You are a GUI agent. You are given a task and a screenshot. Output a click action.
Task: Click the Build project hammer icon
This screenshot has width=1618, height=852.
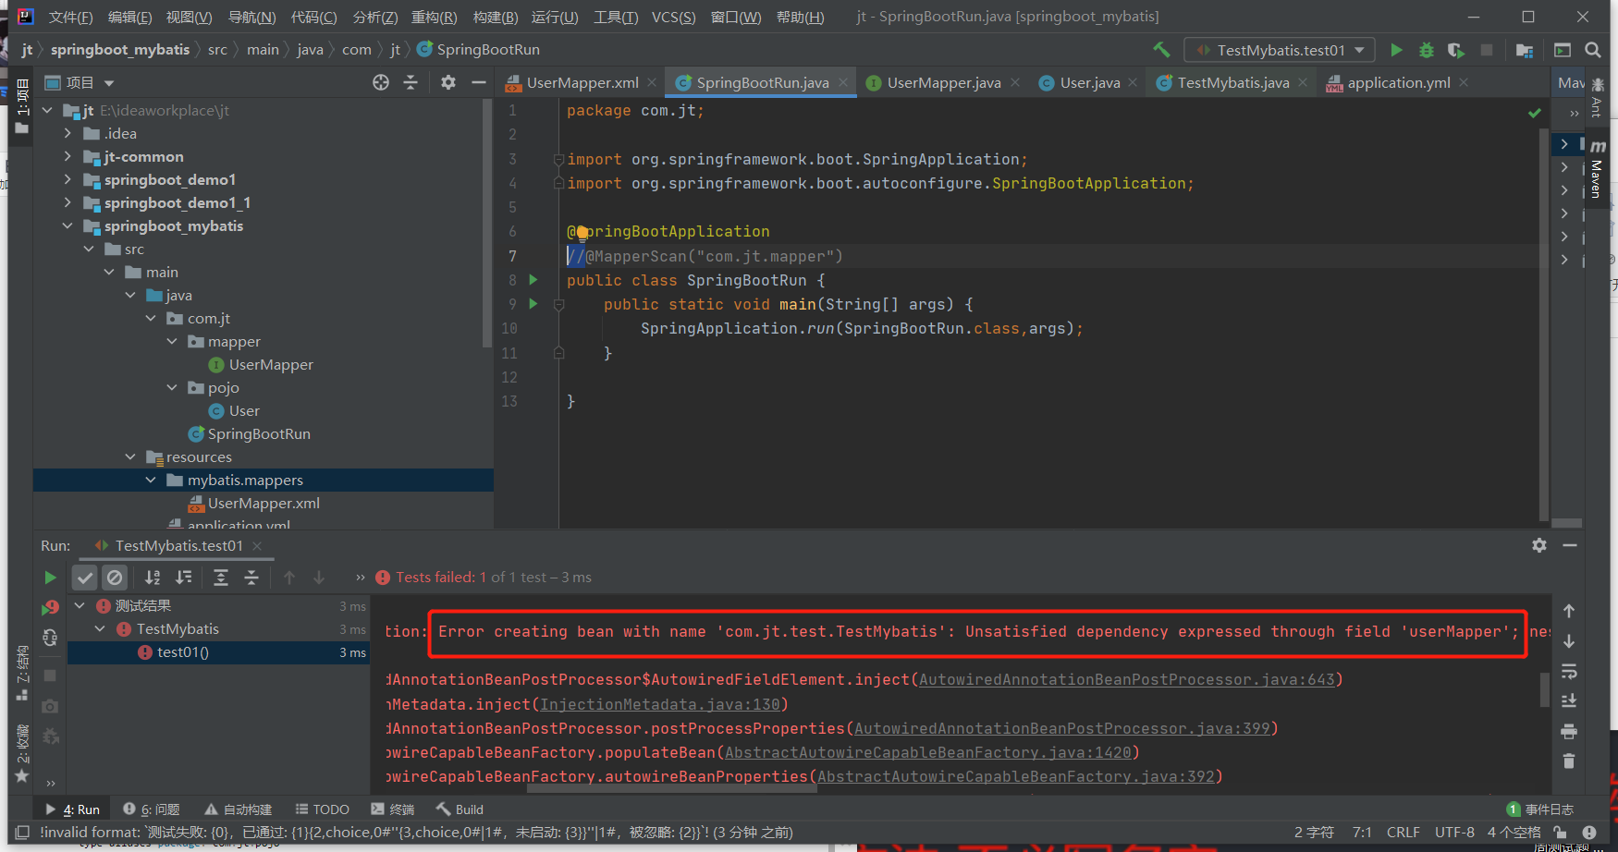(1161, 49)
